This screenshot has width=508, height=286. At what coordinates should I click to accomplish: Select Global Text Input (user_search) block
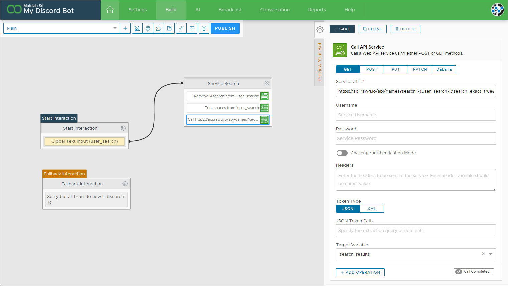pos(84,141)
